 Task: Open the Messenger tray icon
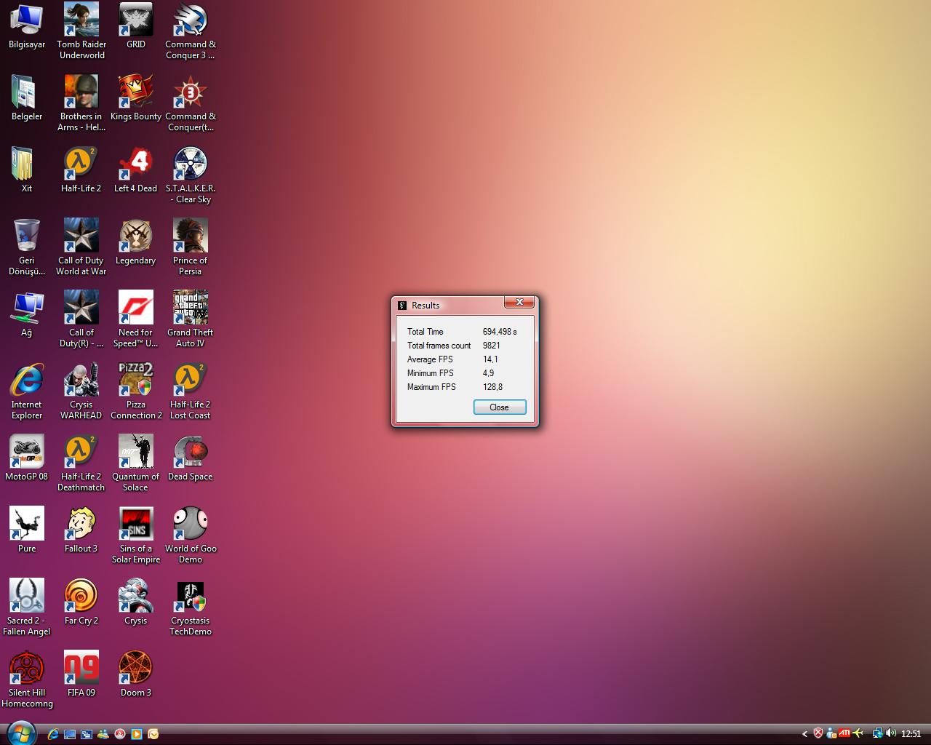(831, 733)
